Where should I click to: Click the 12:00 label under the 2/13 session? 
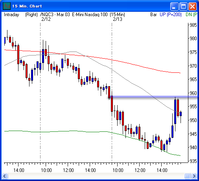[x=140, y=170]
